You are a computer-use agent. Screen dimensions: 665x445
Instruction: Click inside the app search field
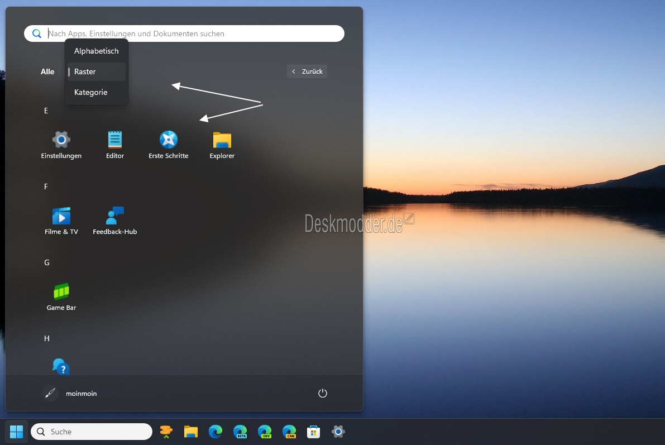click(x=184, y=33)
